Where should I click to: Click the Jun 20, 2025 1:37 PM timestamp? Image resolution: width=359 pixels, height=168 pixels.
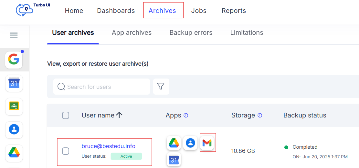[x=325, y=157]
